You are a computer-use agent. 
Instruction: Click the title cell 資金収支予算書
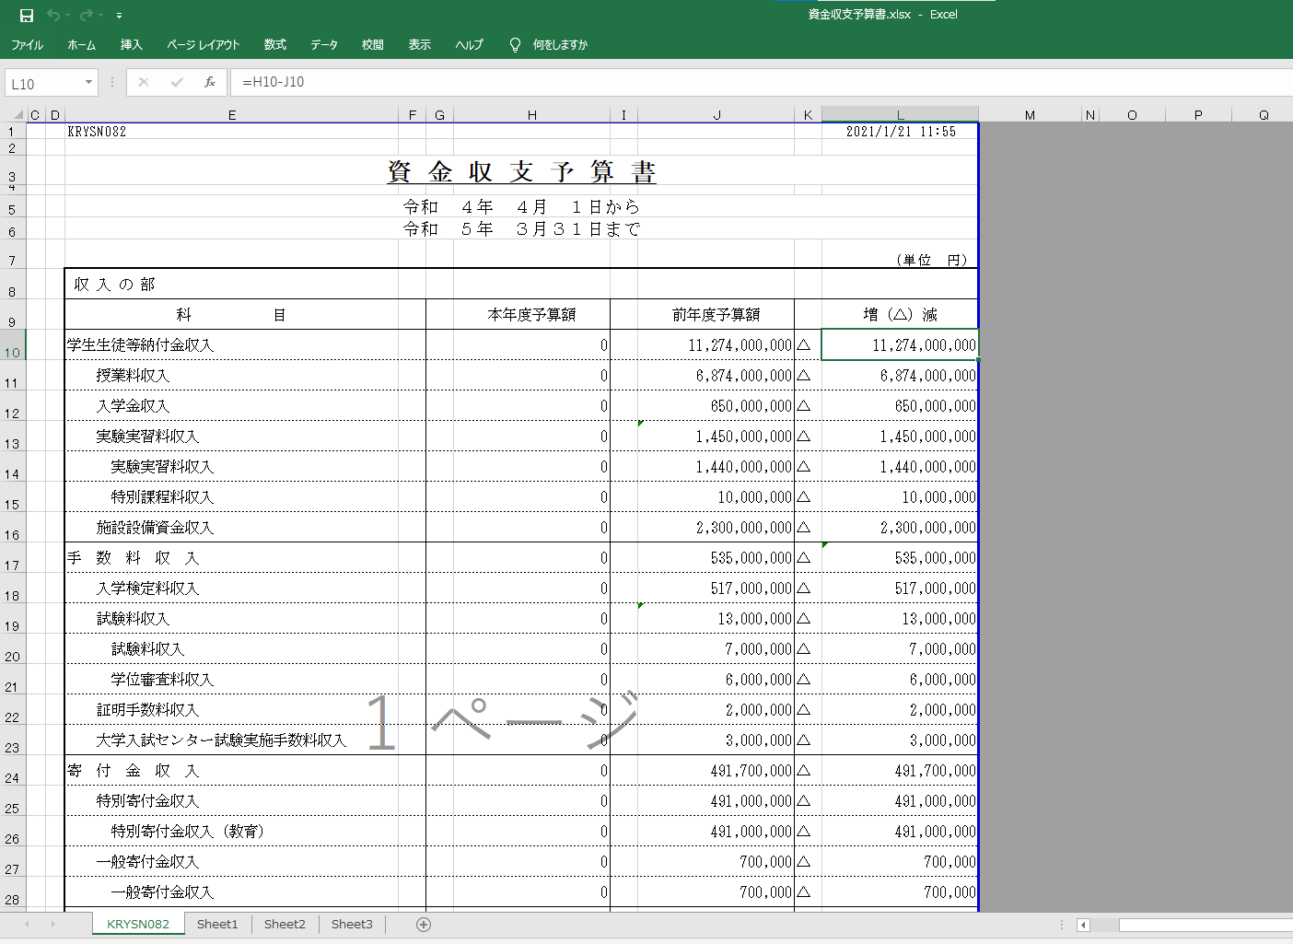click(x=521, y=172)
